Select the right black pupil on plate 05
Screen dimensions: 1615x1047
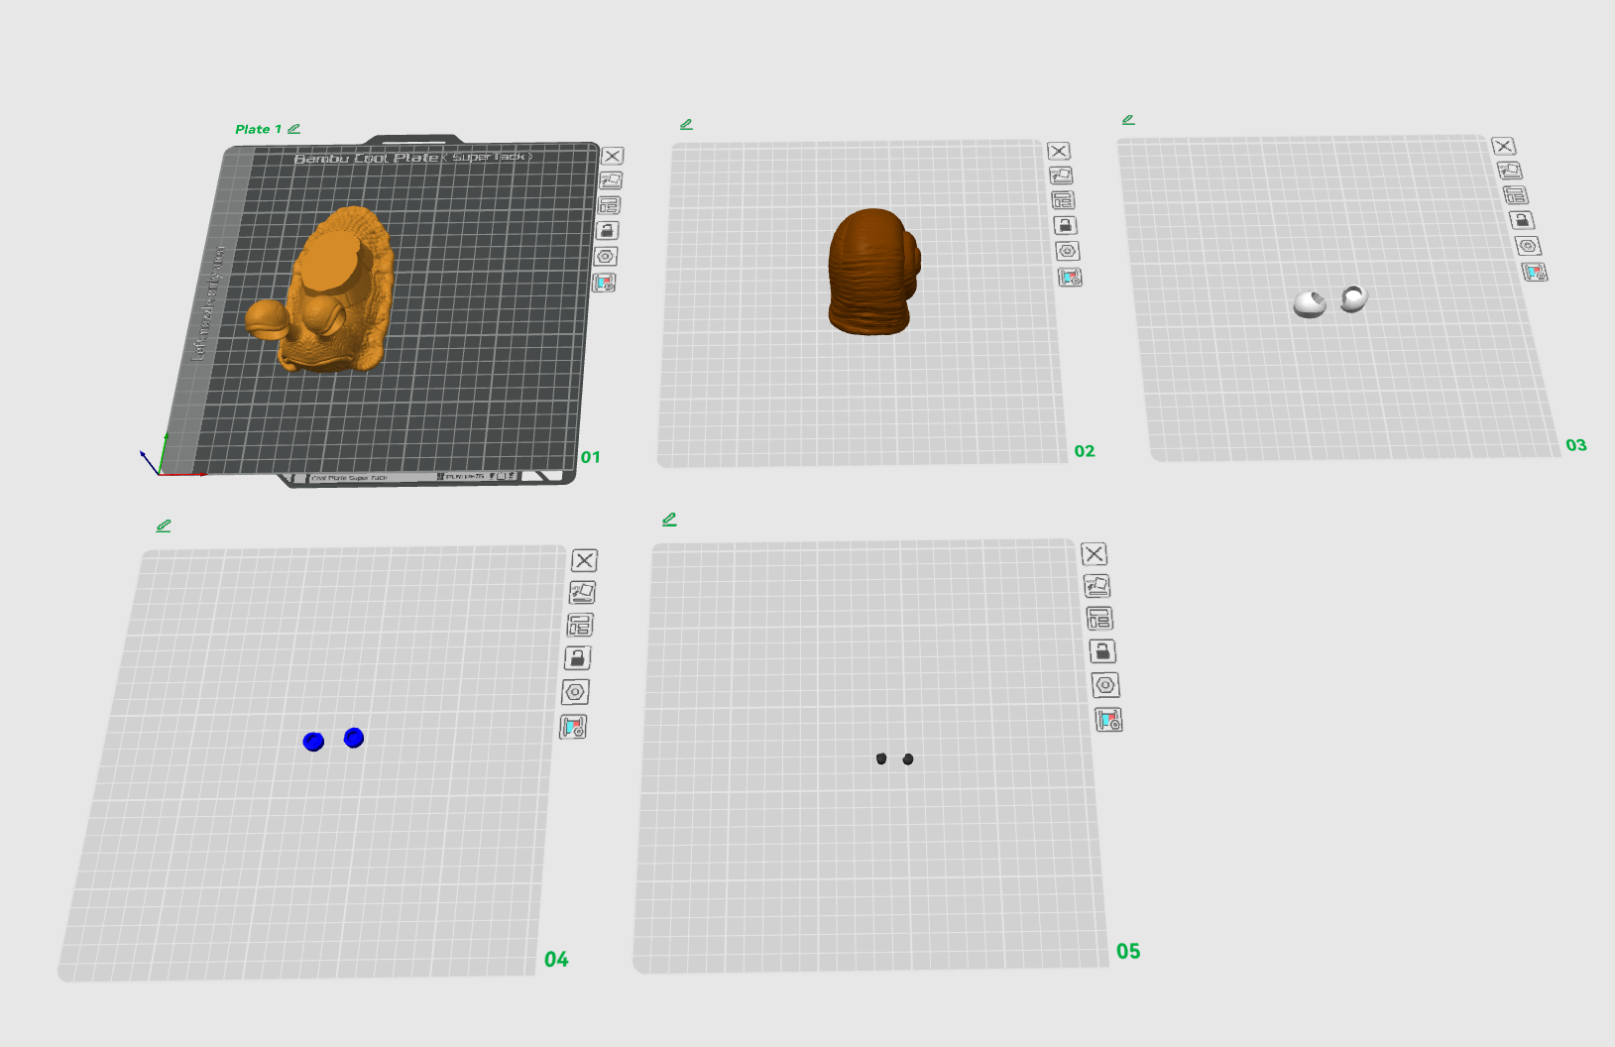tap(908, 759)
